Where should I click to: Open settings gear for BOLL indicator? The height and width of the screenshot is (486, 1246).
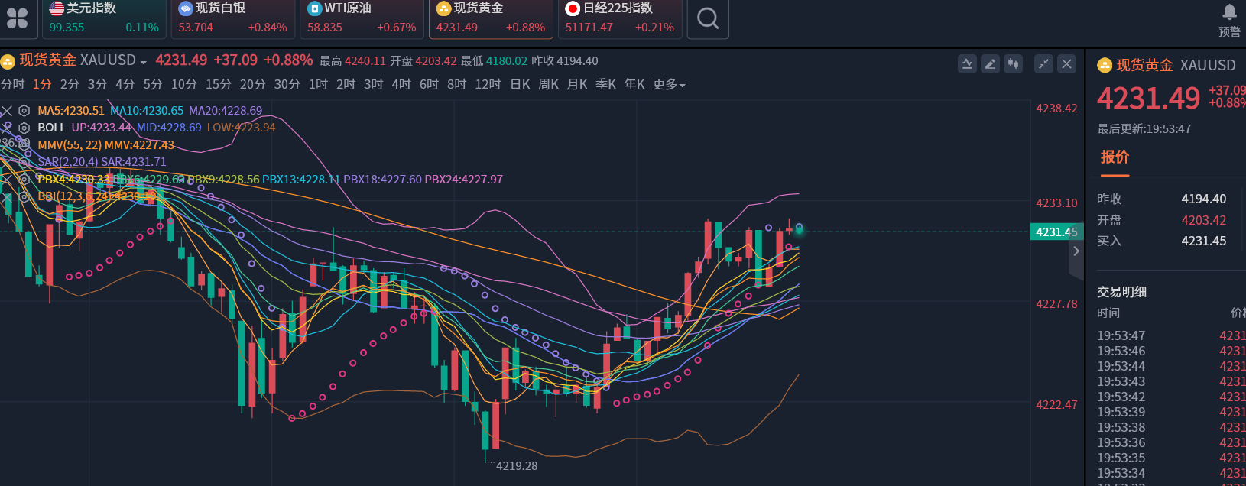tap(24, 128)
